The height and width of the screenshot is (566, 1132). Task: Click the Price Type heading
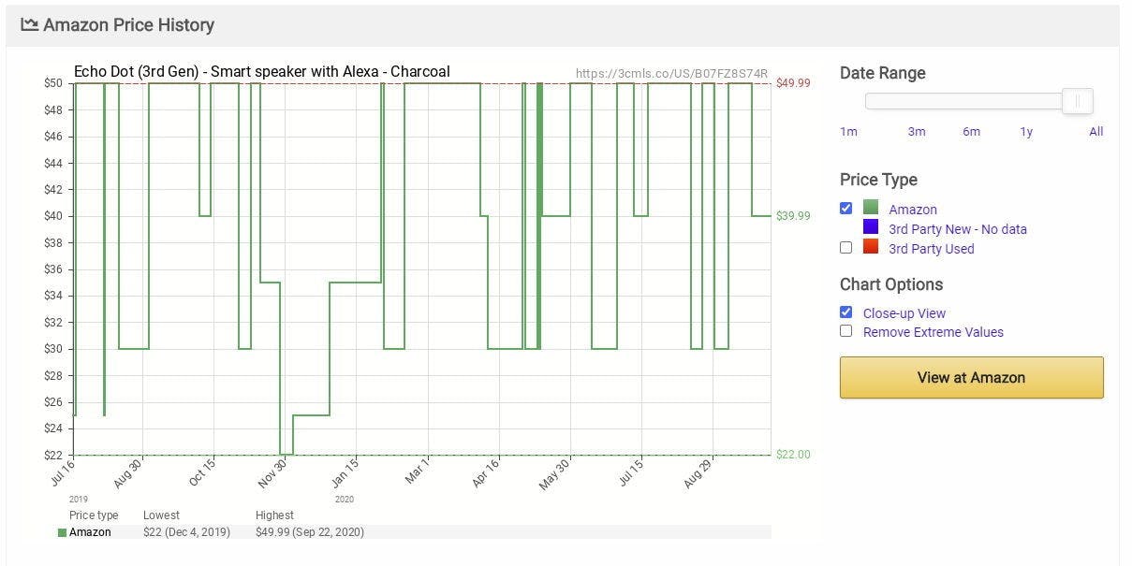pyautogui.click(x=878, y=180)
